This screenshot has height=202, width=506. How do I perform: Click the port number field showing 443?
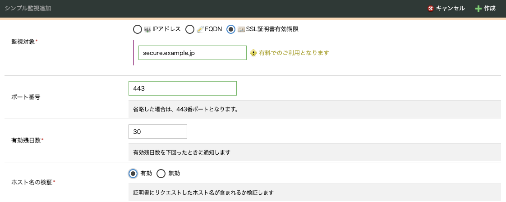(182, 88)
